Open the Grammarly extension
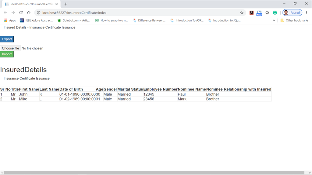This screenshot has height=175, width=312. click(x=275, y=13)
